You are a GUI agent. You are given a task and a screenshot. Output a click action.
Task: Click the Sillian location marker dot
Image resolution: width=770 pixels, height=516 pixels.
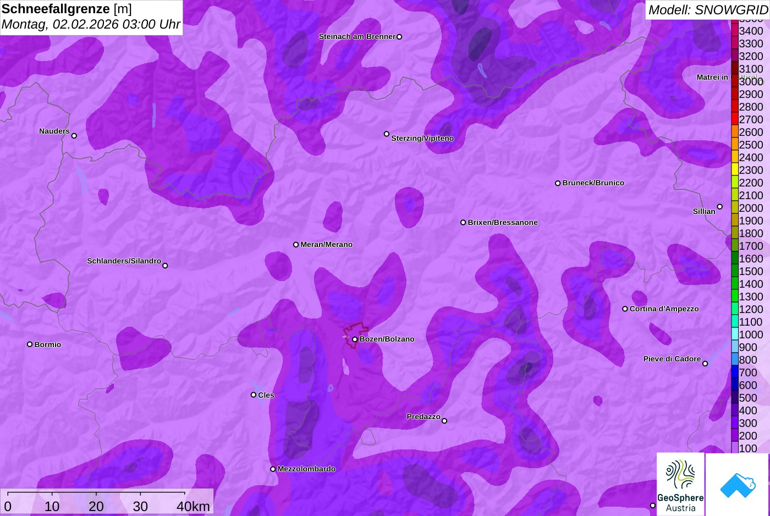720,207
